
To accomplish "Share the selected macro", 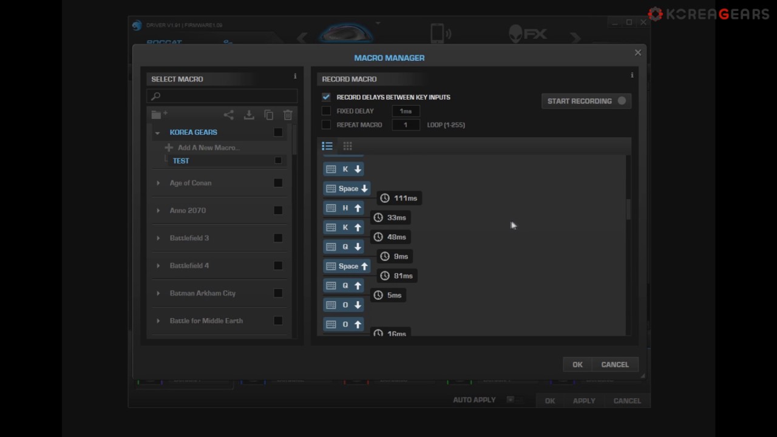I will tap(228, 115).
